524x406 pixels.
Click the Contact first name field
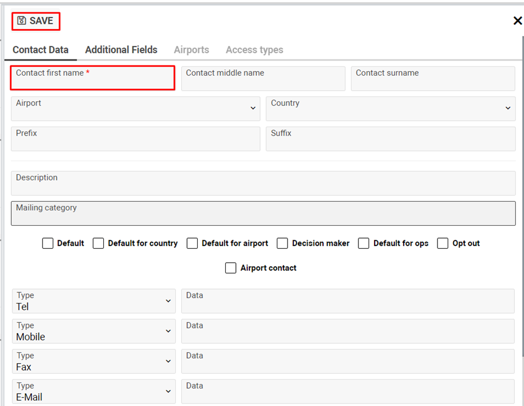pos(92,78)
